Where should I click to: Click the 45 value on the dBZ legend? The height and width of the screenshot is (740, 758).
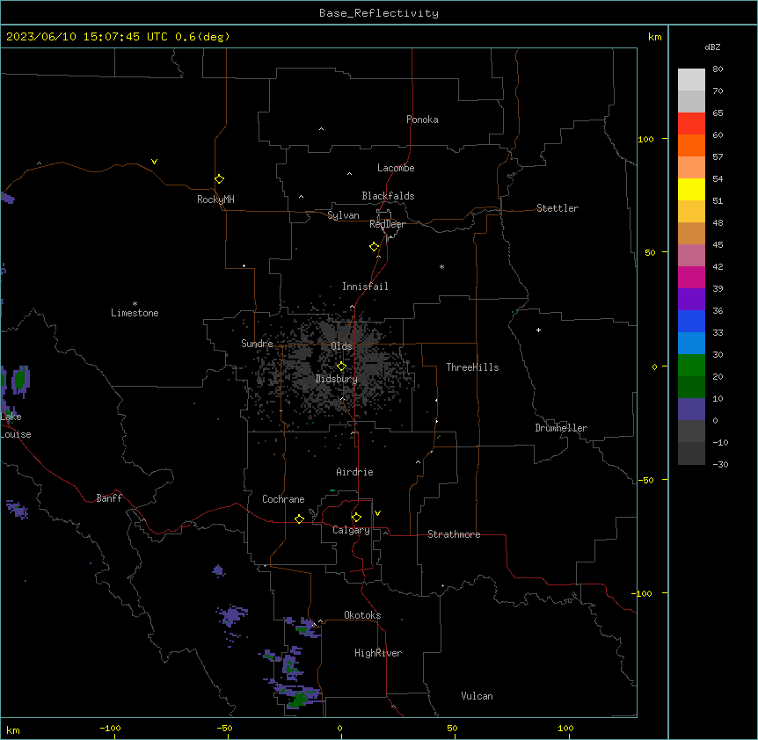718,245
